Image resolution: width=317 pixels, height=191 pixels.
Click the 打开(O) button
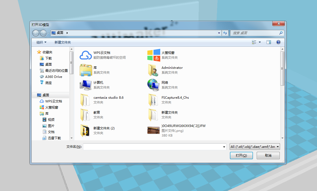pyautogui.click(x=241, y=156)
